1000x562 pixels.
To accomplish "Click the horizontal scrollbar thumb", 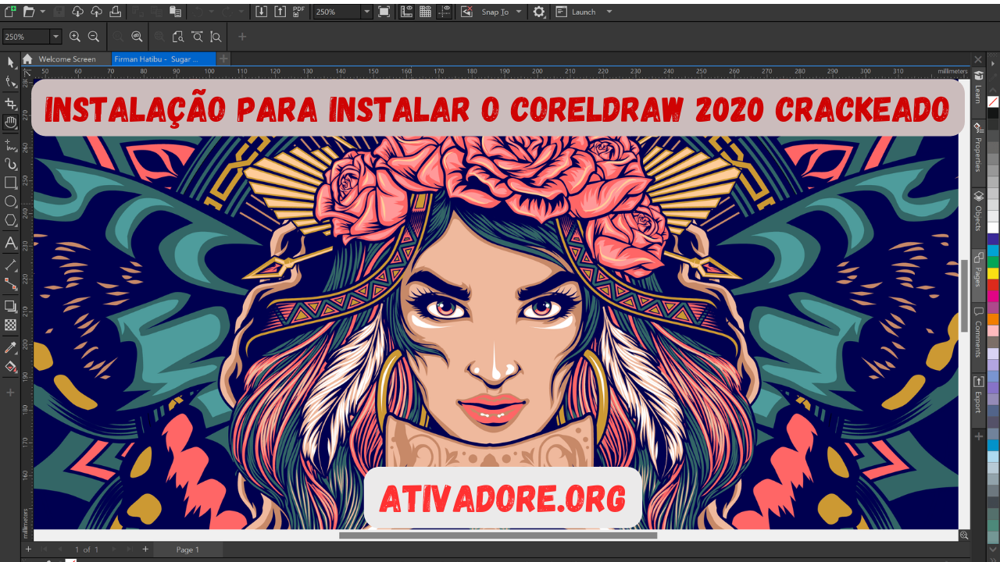I will click(x=498, y=535).
